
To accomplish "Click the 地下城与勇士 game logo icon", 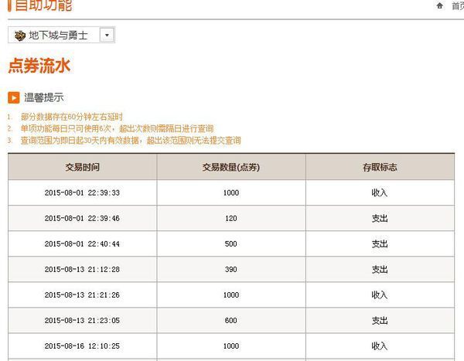I will [20, 36].
